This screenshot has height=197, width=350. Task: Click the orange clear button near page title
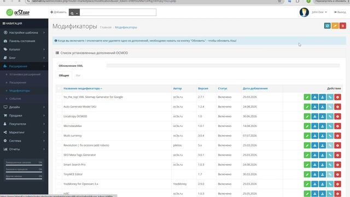click(x=335, y=26)
